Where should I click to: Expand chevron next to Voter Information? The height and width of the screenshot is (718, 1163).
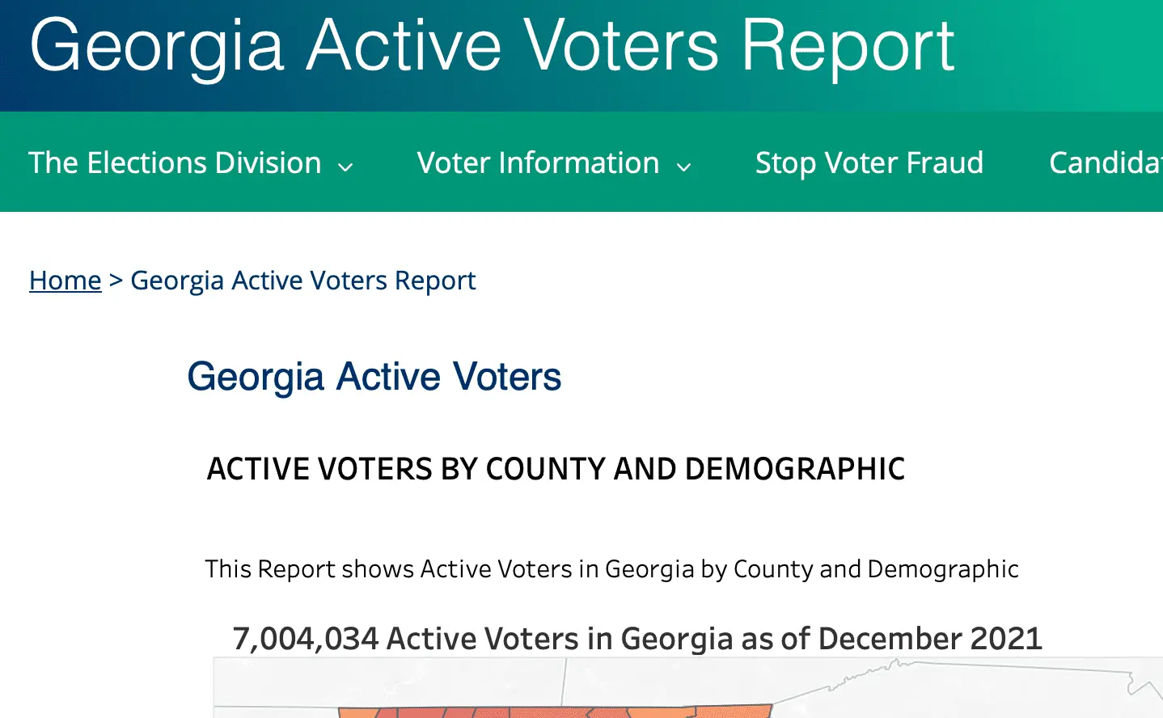pos(684,167)
